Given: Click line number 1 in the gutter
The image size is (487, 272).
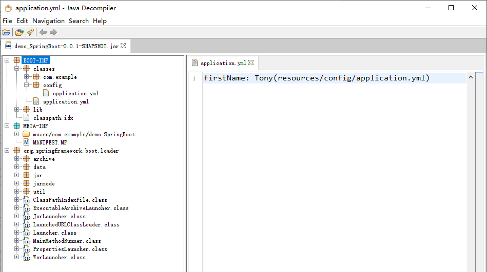Looking at the screenshot, I should (194, 78).
